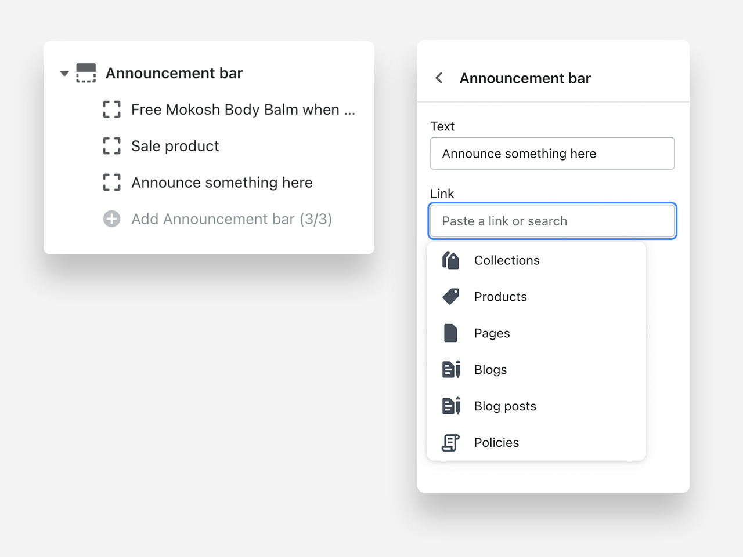This screenshot has width=743, height=557.
Task: Go back using the left chevron
Action: click(x=439, y=78)
